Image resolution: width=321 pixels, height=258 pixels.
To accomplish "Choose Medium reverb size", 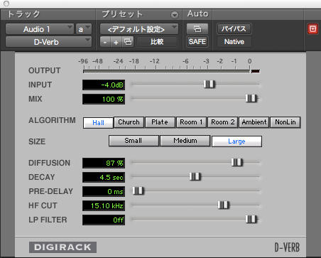I will (x=185, y=141).
